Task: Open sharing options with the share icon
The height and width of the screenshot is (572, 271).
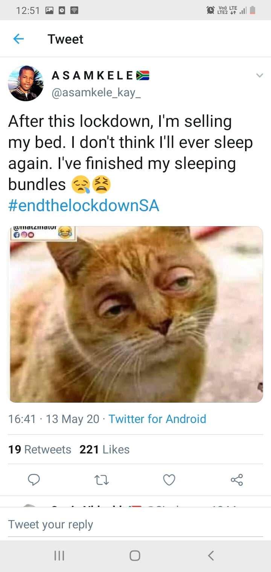Action: point(237,480)
